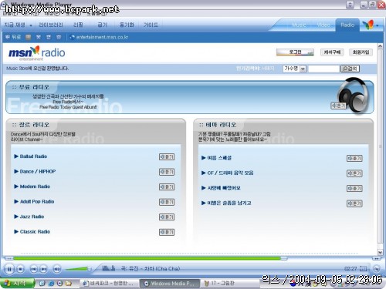Click the 검색 search button
This screenshot has height=289, width=386.
[x=350, y=69]
